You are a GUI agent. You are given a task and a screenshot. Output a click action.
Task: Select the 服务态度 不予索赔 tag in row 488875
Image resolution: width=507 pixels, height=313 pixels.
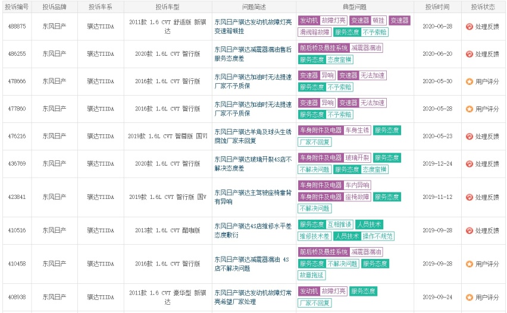pos(361,32)
